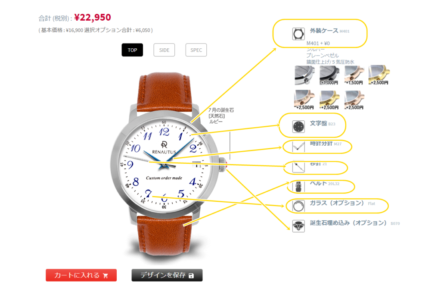Click the ガラス glass option icon
441x291 pixels.
tap(298, 206)
